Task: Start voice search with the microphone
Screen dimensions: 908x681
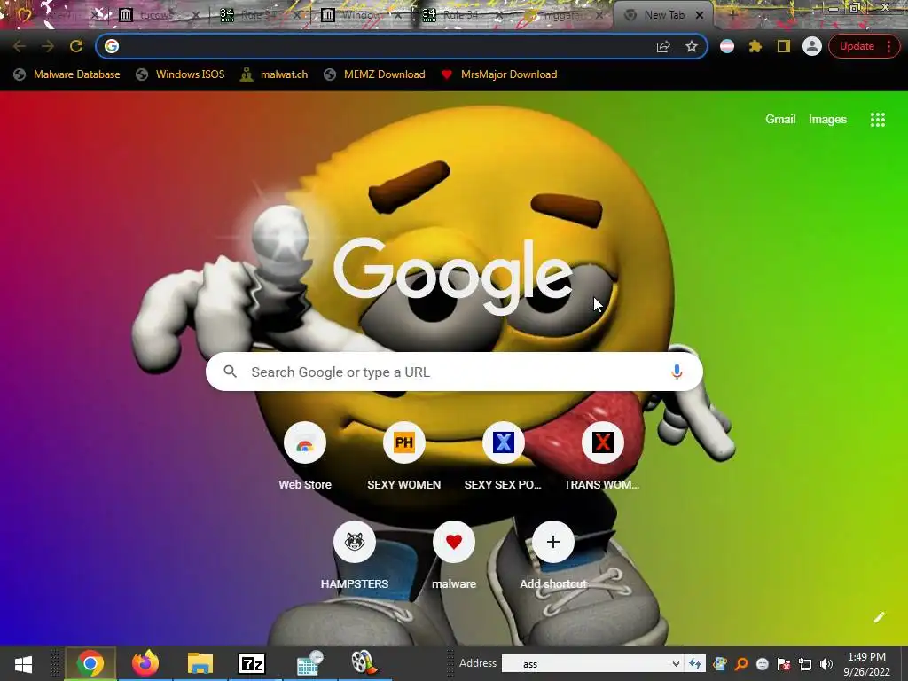Action: pos(677,372)
